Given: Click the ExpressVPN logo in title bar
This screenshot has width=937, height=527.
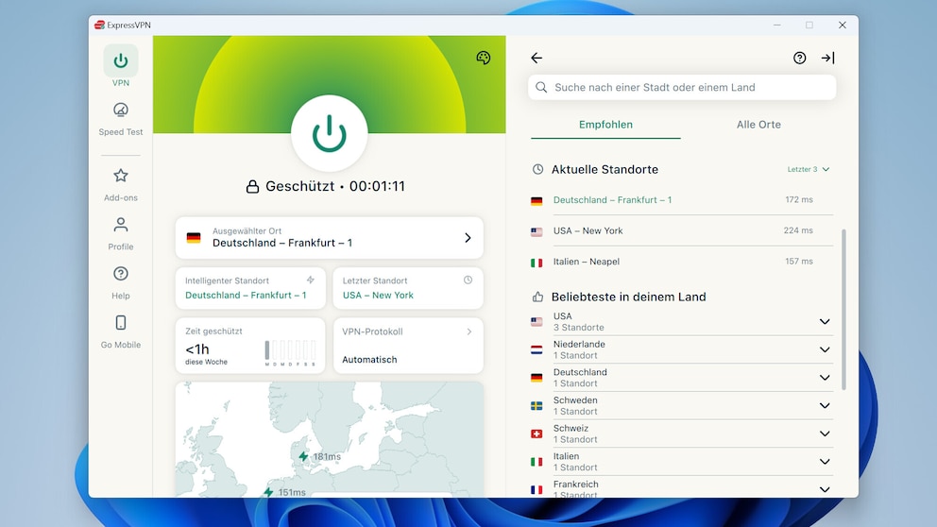Looking at the screenshot, I should point(100,25).
